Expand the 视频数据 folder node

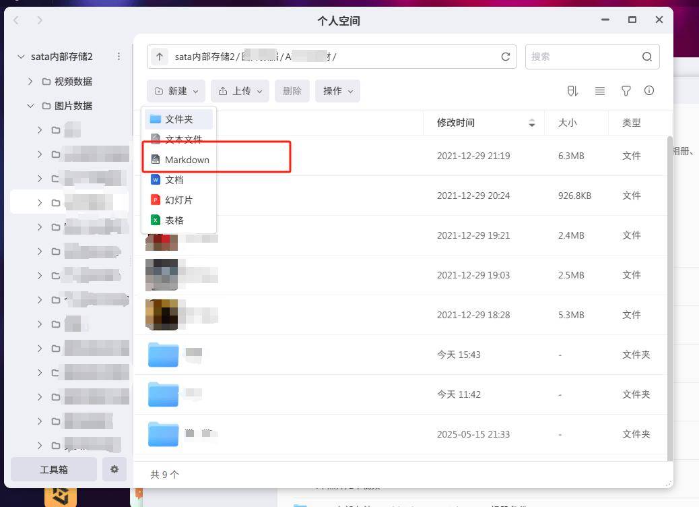pos(30,81)
